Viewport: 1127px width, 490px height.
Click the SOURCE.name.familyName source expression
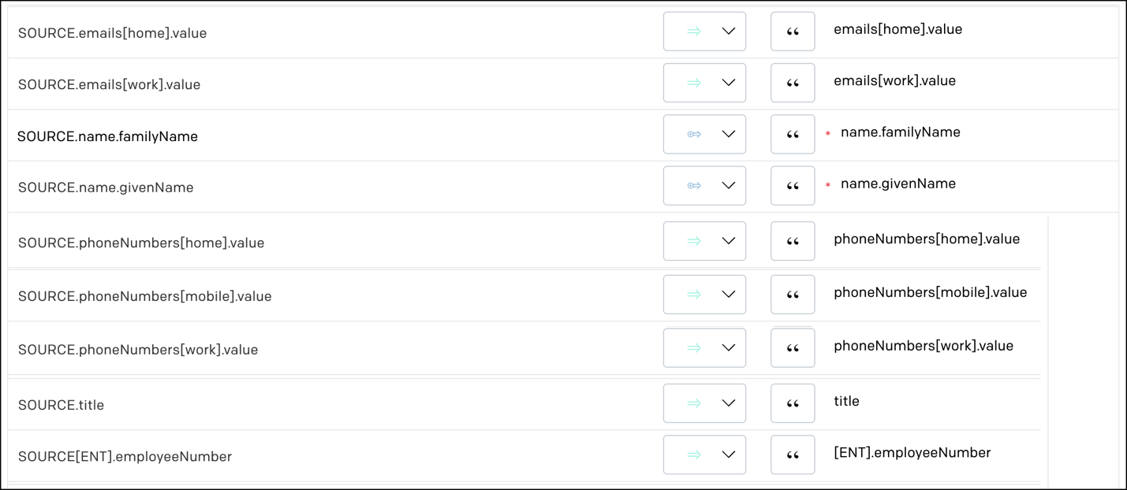click(108, 136)
